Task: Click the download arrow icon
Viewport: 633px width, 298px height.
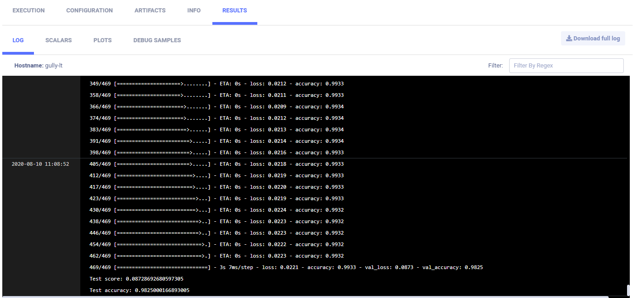Action: tap(569, 39)
